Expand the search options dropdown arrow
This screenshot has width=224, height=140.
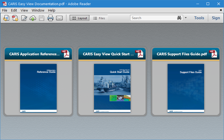186,18
